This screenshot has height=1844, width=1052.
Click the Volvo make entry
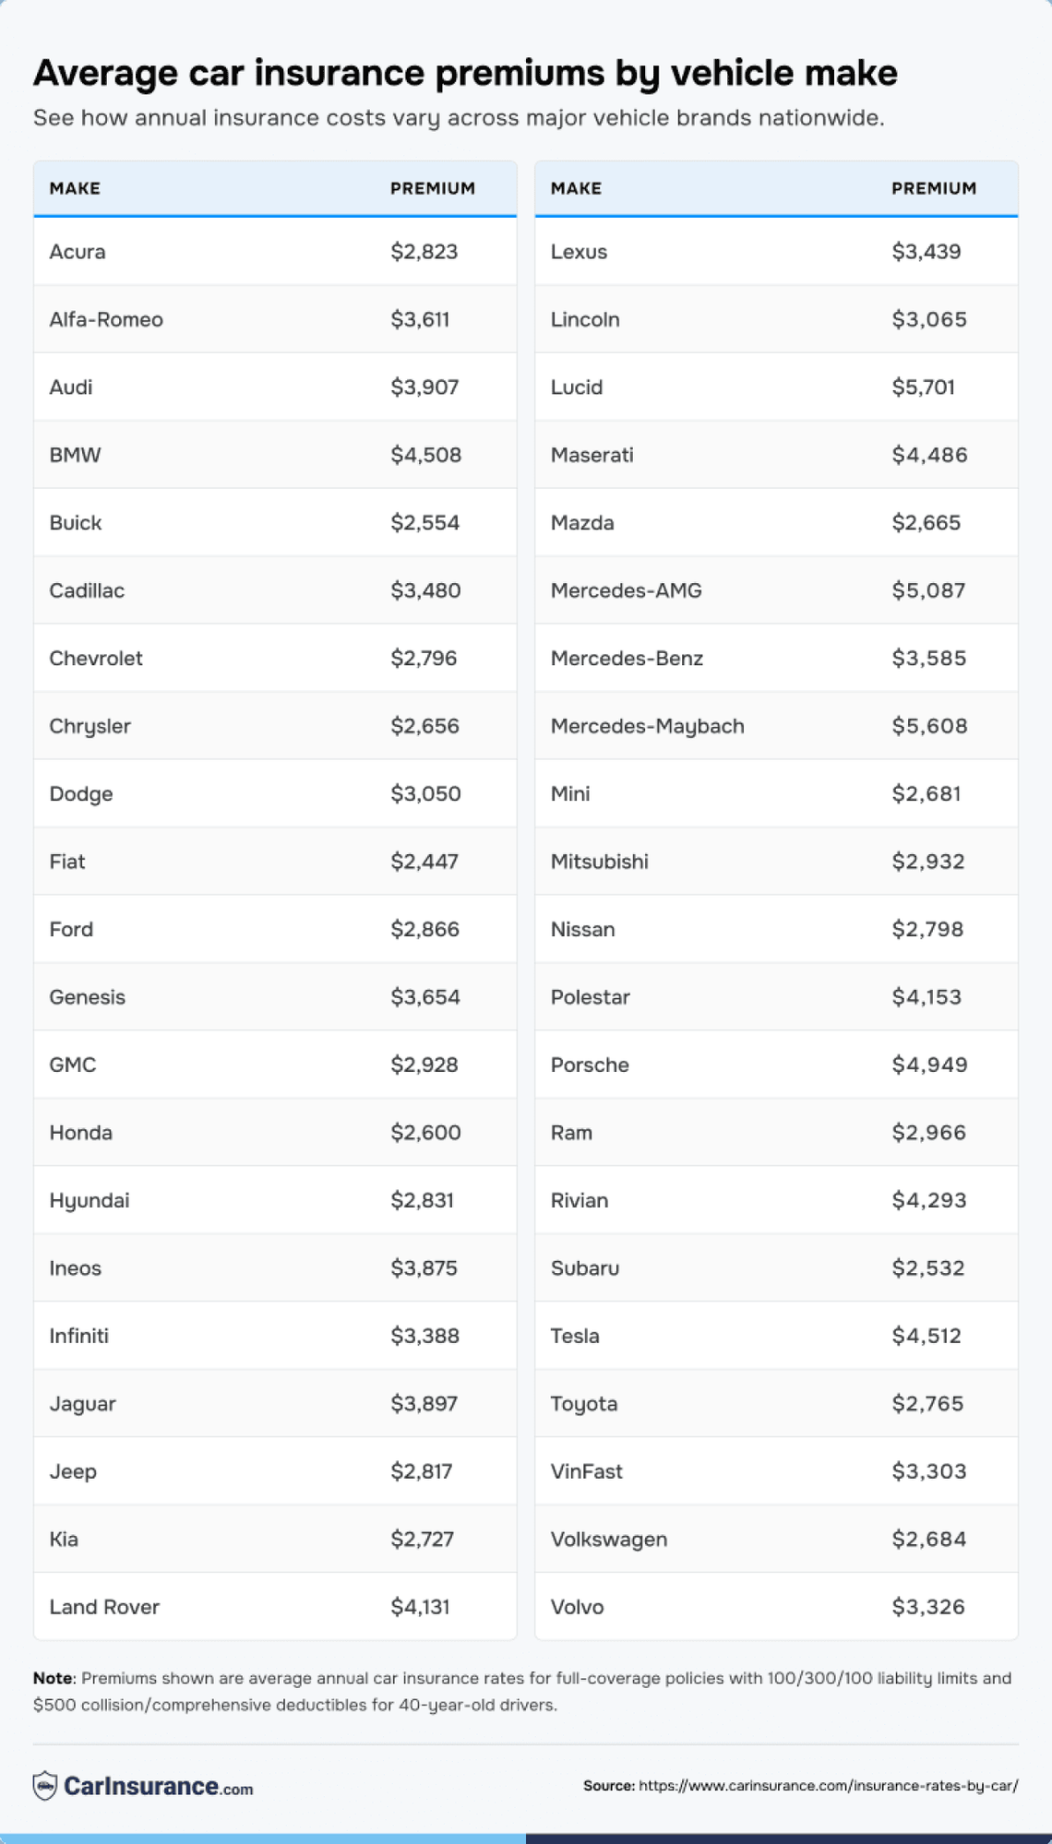577,1607
